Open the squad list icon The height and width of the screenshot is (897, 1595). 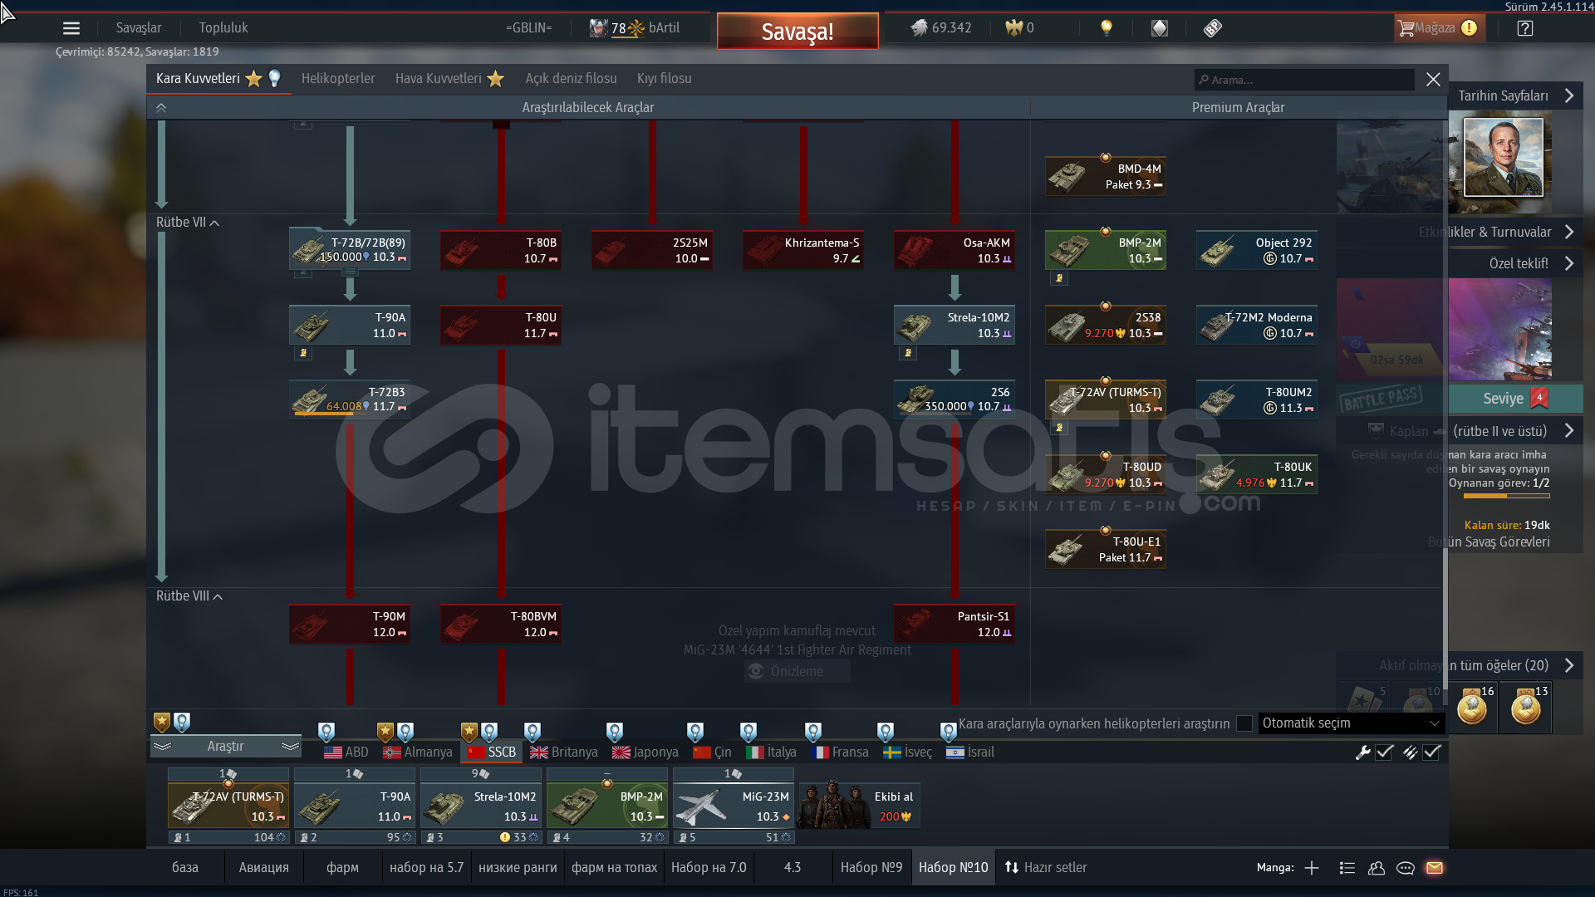[1347, 868]
